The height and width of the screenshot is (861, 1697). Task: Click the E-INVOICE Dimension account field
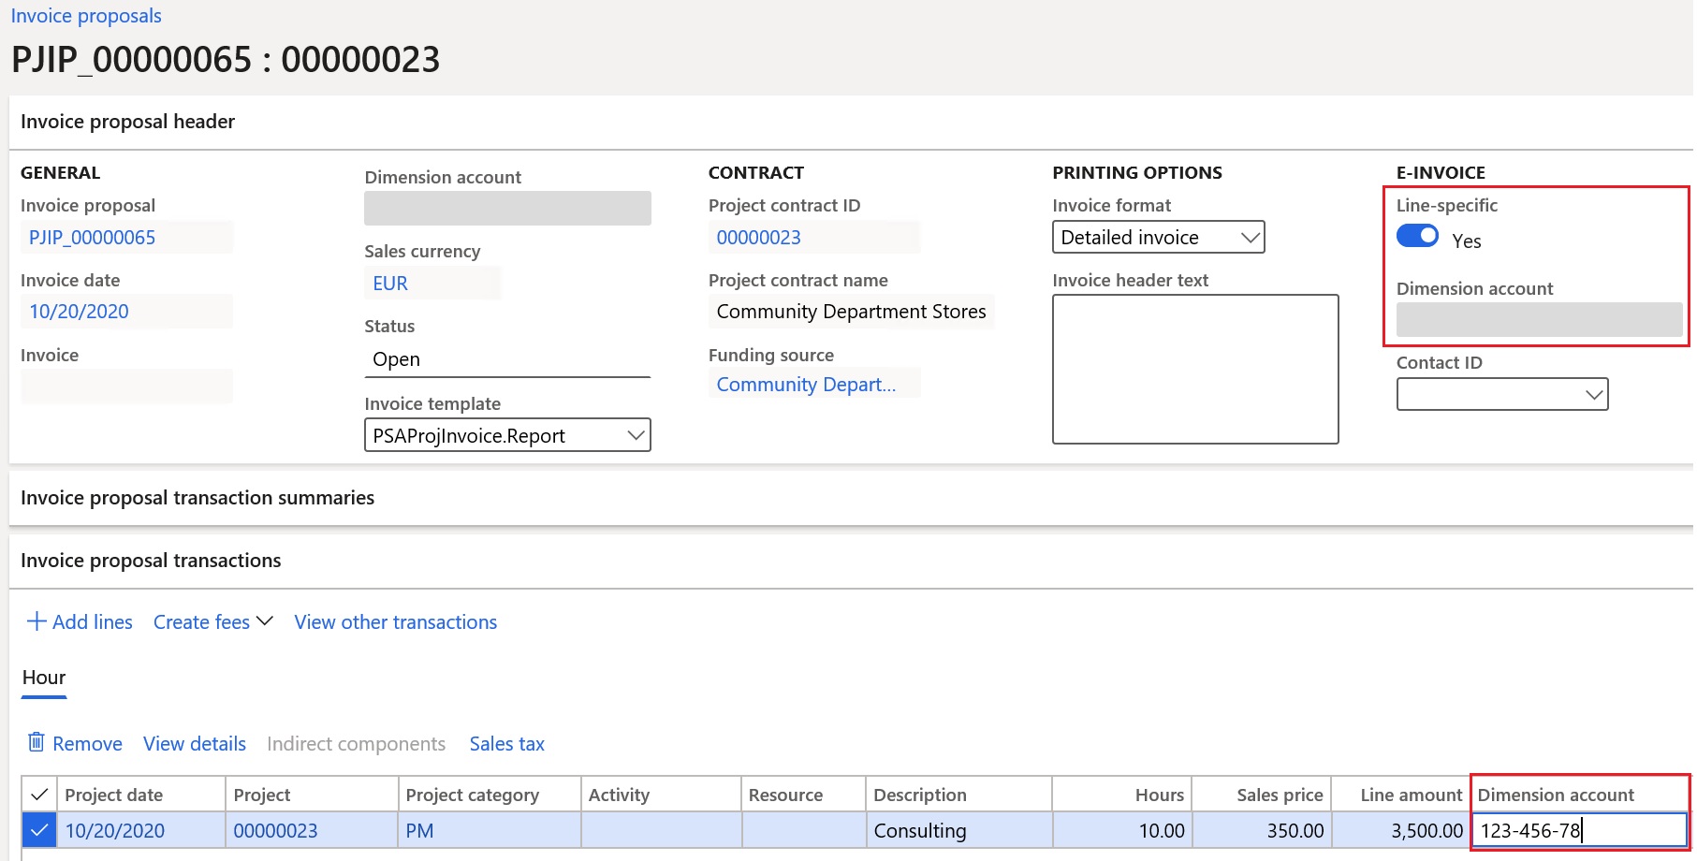tap(1539, 320)
